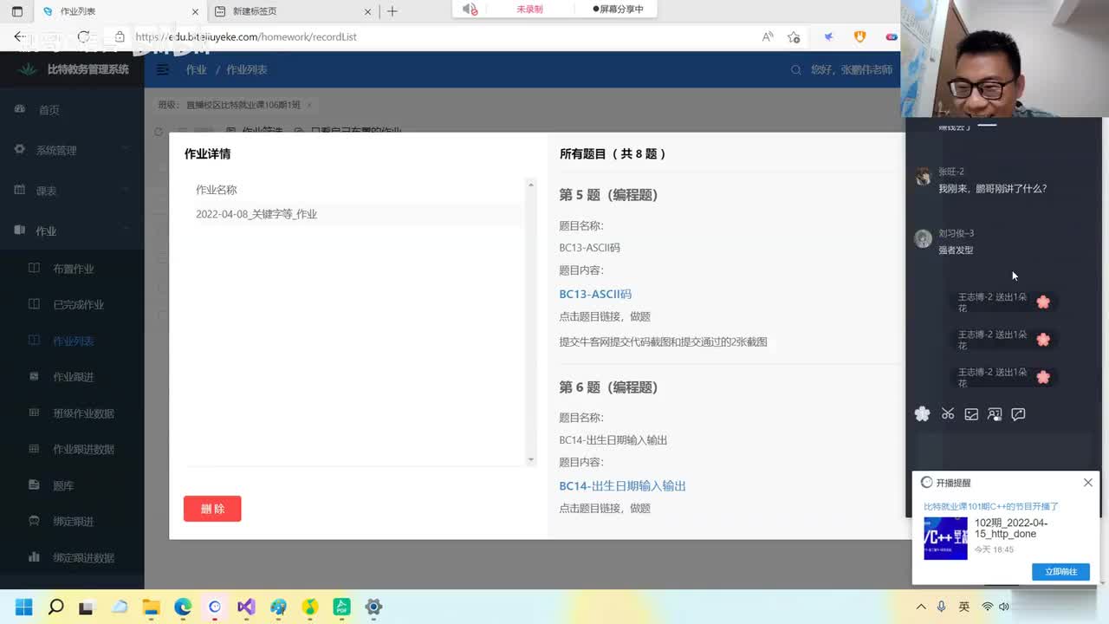The height and width of the screenshot is (624, 1109).
Task: Click 立即前往 in the broadcast reminder popup
Action: 1060,571
